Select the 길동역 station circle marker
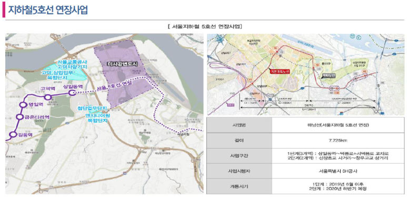The width and height of the screenshot is (407, 197). tap(13, 134)
